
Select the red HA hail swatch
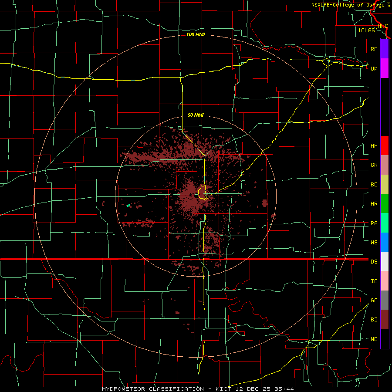[x=385, y=145]
